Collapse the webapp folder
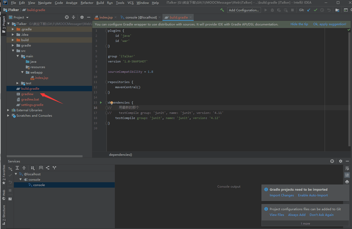Image resolution: width=352 pixels, height=229 pixels. coord(22,72)
